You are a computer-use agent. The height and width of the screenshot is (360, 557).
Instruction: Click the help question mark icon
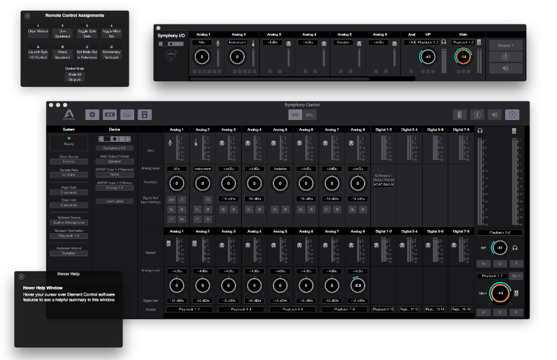coord(512,115)
